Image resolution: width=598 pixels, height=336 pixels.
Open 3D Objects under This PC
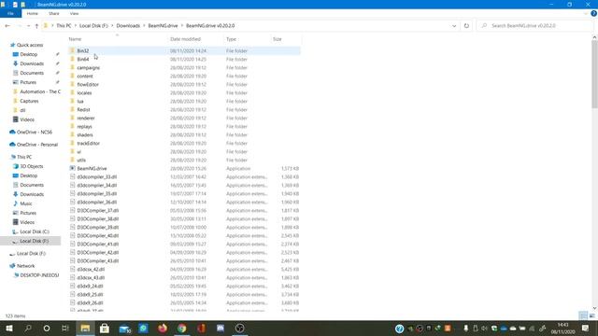pos(31,166)
